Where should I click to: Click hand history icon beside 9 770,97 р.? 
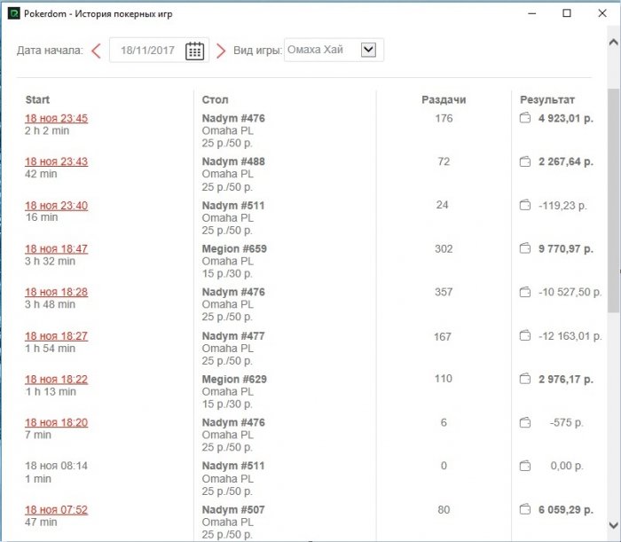click(524, 249)
